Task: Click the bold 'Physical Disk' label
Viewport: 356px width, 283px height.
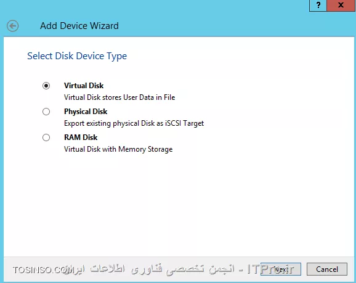Action: coord(86,112)
